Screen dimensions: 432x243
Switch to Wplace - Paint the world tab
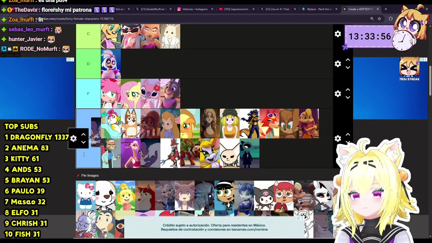coord(319,9)
